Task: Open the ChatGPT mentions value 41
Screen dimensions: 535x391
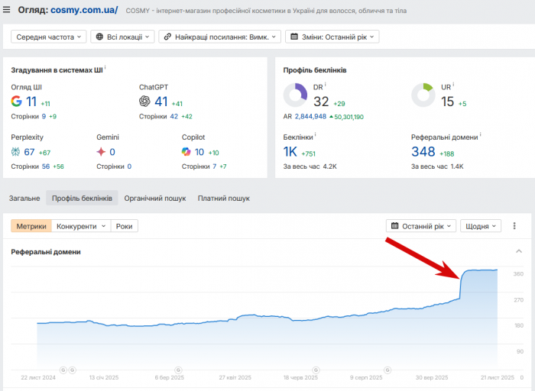Action: [x=161, y=102]
